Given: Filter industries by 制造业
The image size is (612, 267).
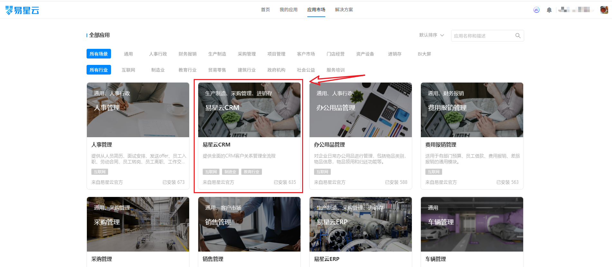Looking at the screenshot, I should tap(158, 70).
